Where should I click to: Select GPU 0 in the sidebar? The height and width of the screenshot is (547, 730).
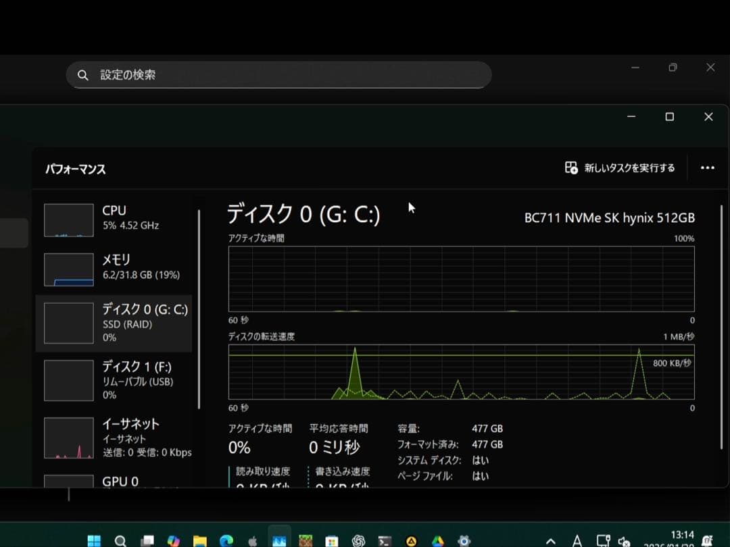(114, 481)
